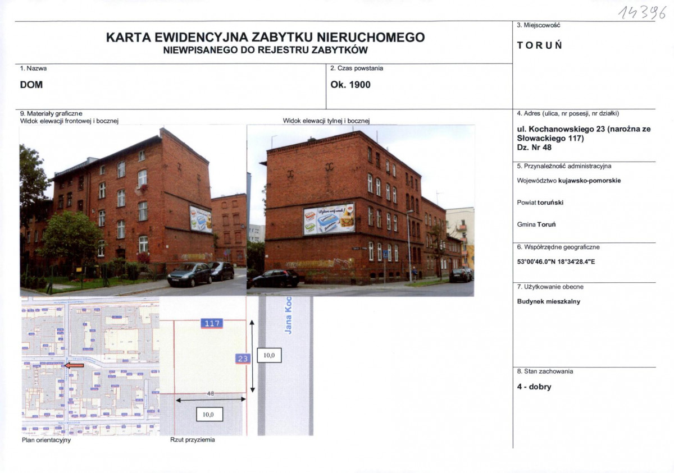Click the vertical '10,0' dimension box
Viewport: 674px width, 473px height.
point(268,356)
